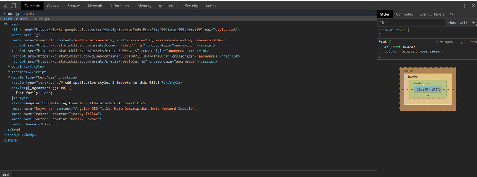Activate the inspect element picker icon

[x=5, y=6]
